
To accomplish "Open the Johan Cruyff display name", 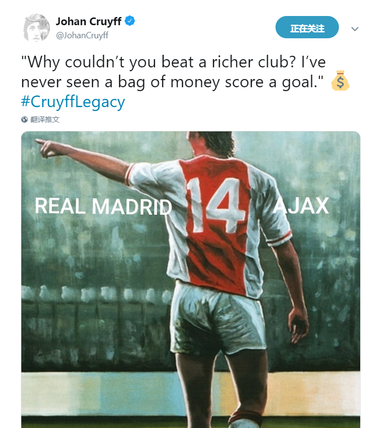I will click(89, 21).
